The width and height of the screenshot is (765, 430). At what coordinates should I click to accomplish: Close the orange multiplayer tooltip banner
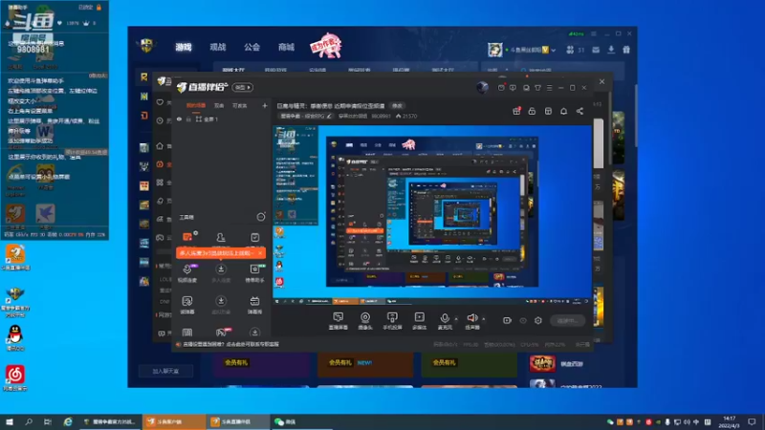[260, 253]
